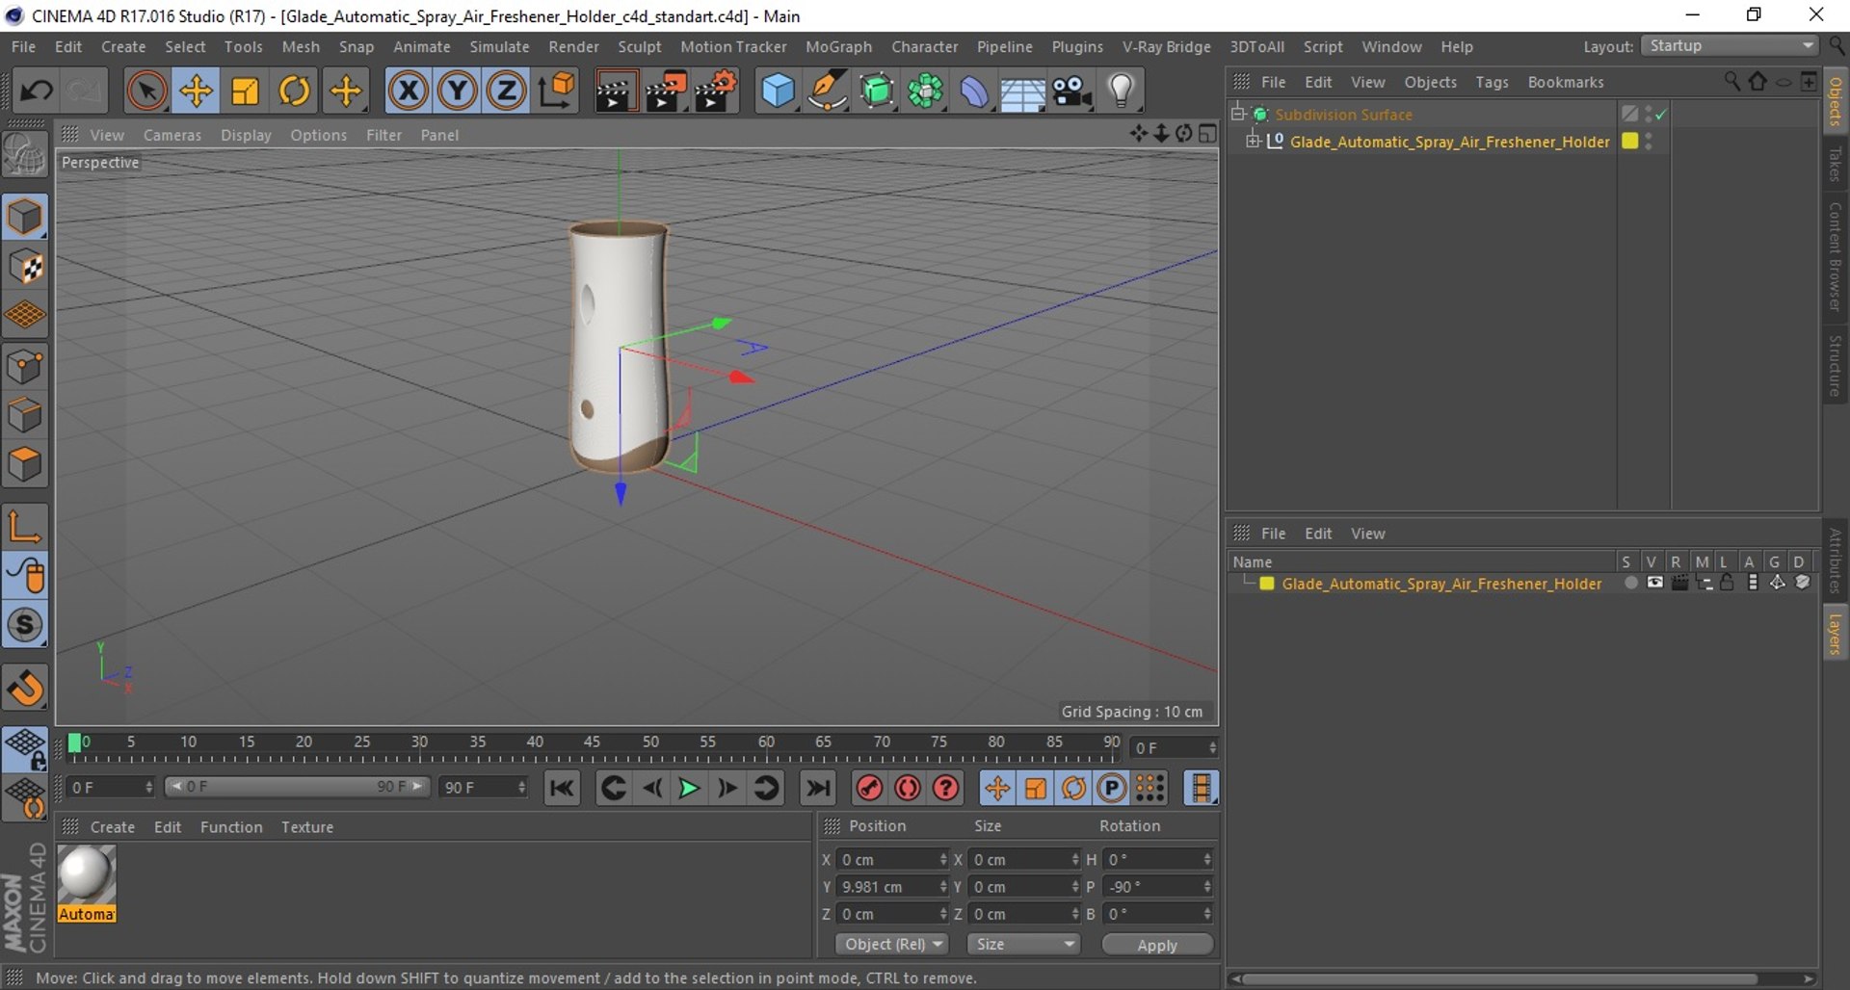Screen dimensions: 1850x990
Task: Click the yellow layer color swatch
Action: [1267, 584]
